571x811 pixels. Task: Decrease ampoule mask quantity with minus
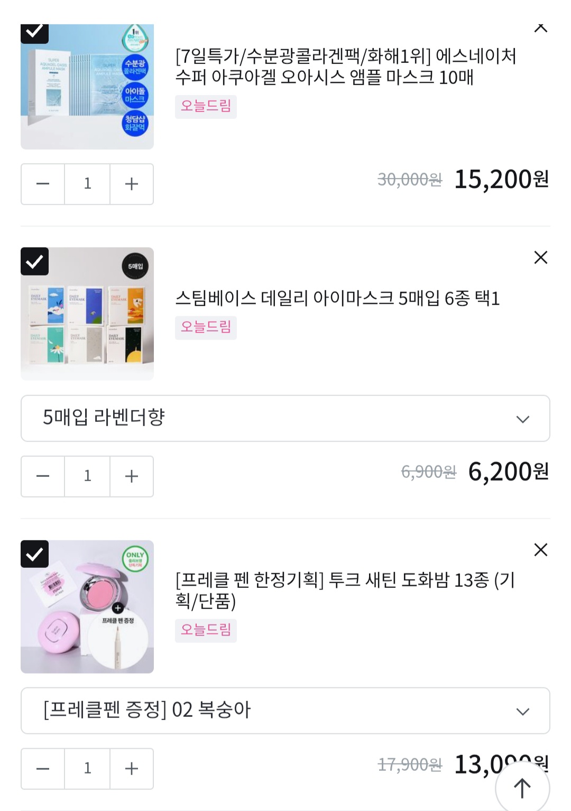[x=43, y=184]
